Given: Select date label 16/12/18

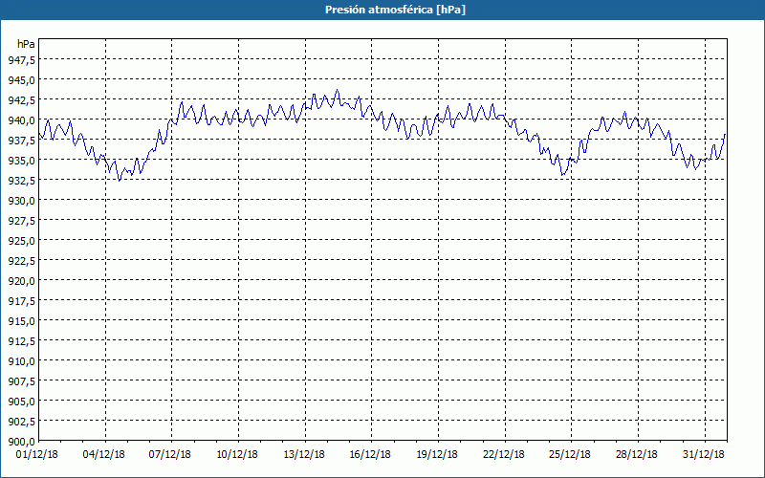Looking at the screenshot, I should [370, 454].
